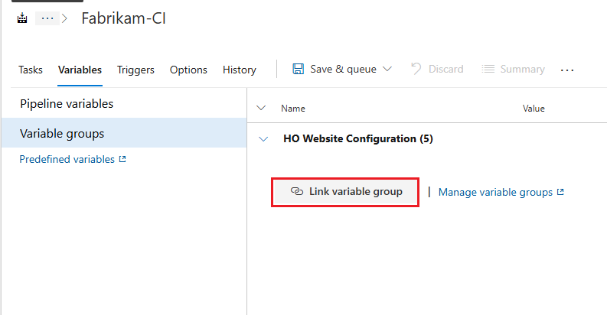This screenshot has height=315, width=607.
Task: Open the History tab
Action: pos(239,70)
